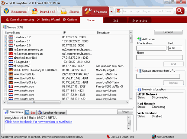This screenshot has width=187, height=139.
Task: Click the Connect button
Action: click(x=168, y=32)
